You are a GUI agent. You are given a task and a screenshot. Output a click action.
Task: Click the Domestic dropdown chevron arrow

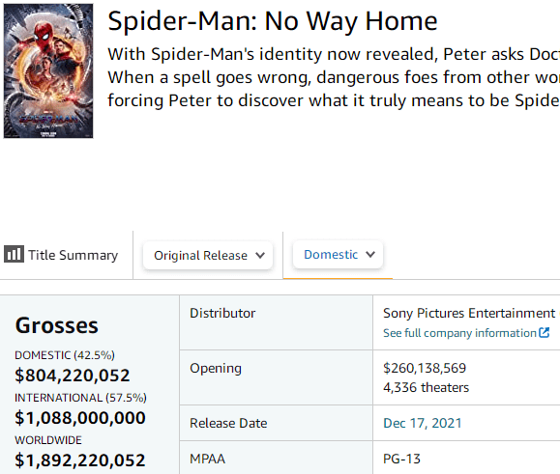point(370,254)
